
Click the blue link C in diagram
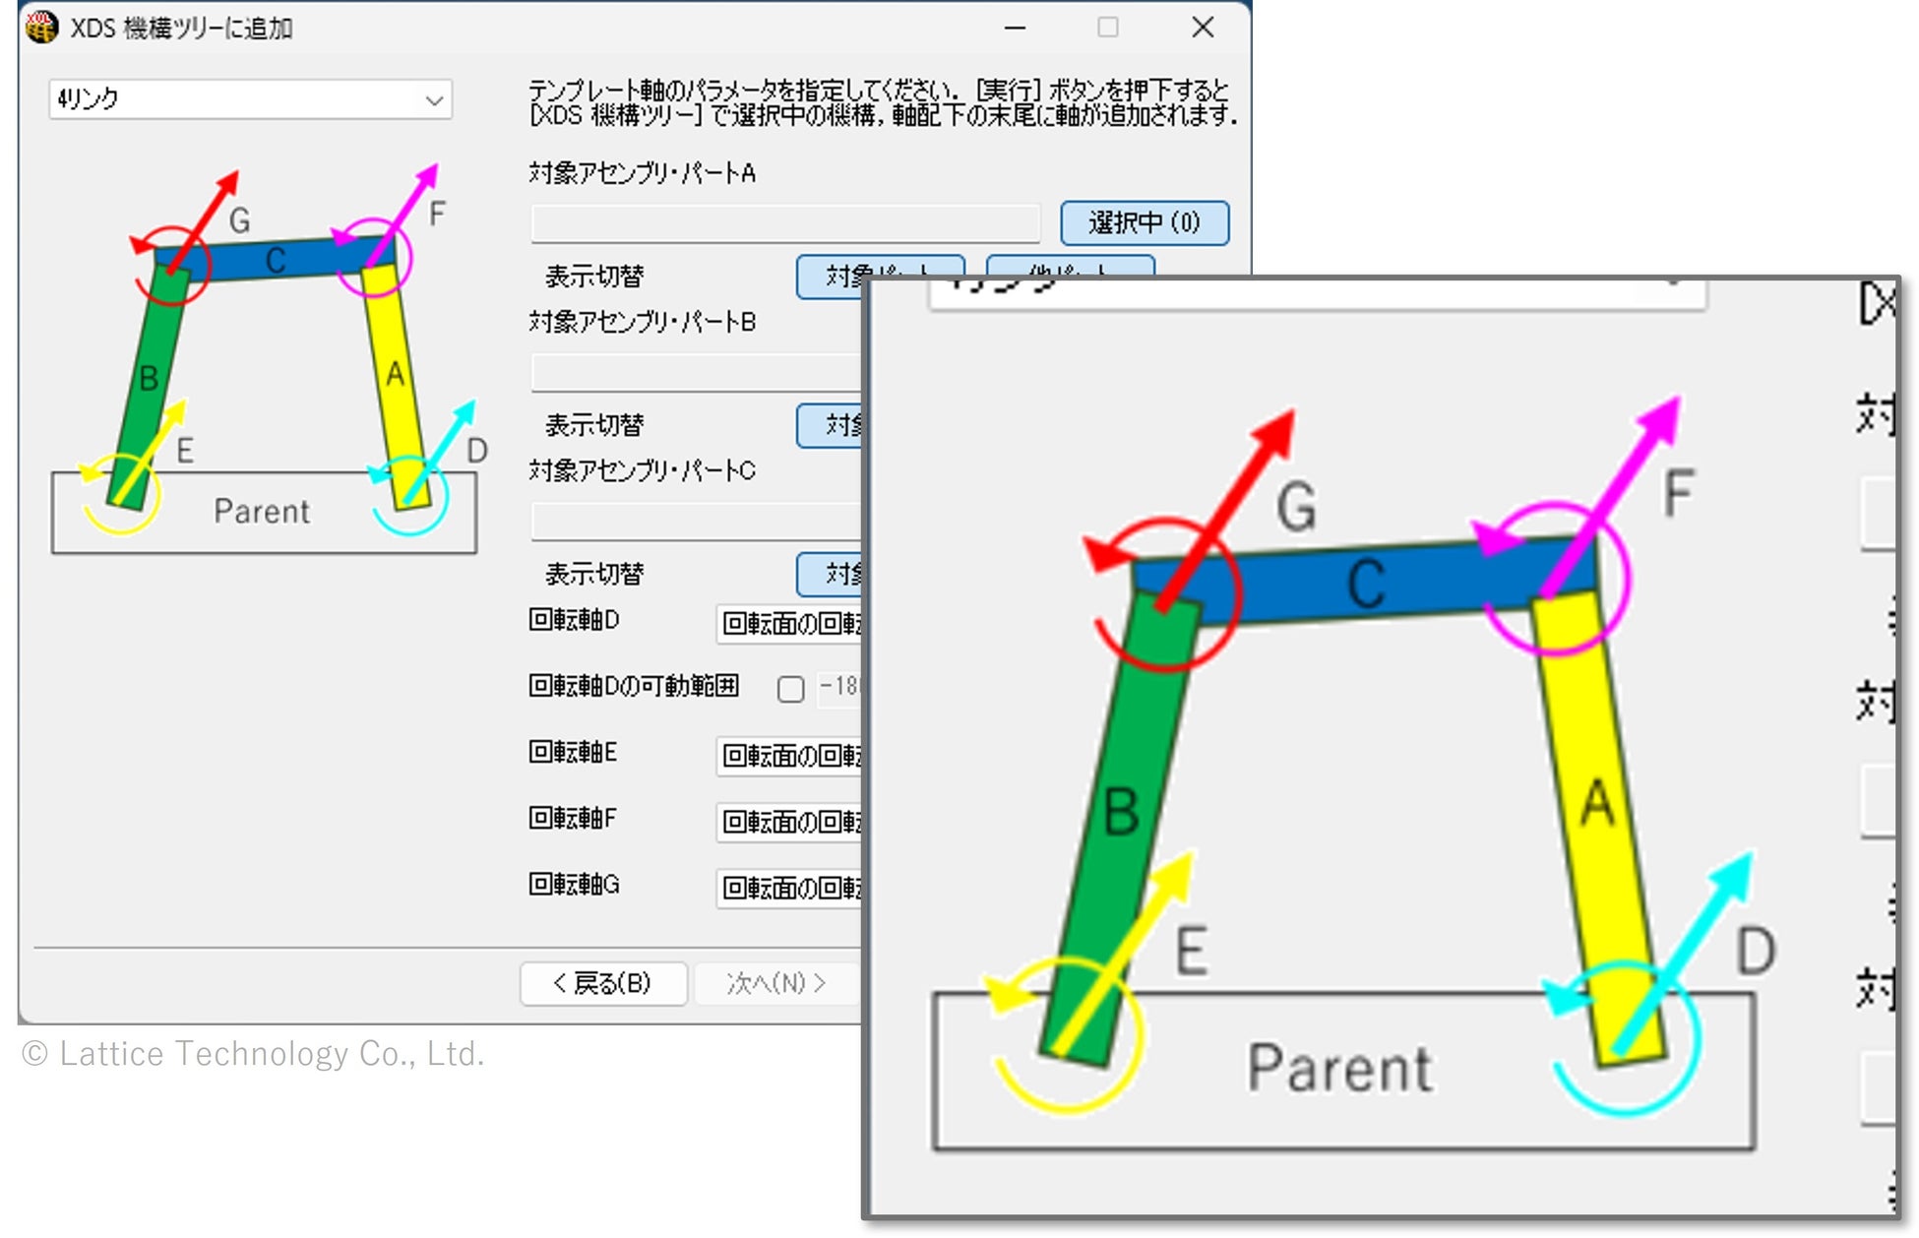coord(277,260)
